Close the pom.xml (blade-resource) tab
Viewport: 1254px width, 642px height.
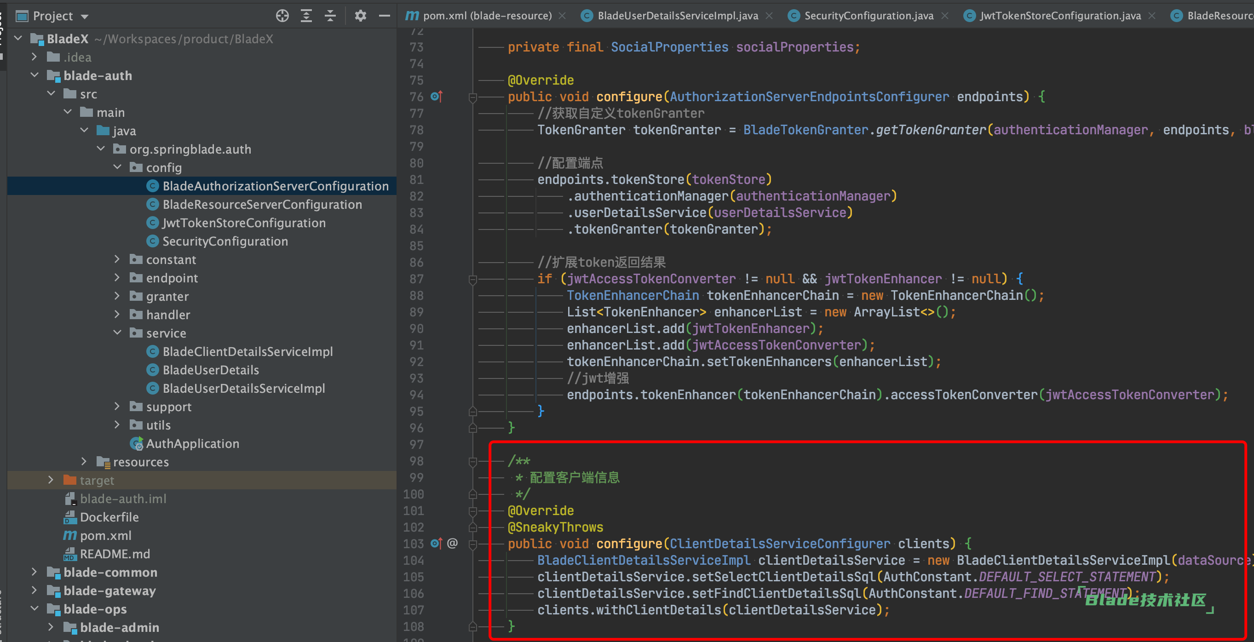pyautogui.click(x=562, y=16)
